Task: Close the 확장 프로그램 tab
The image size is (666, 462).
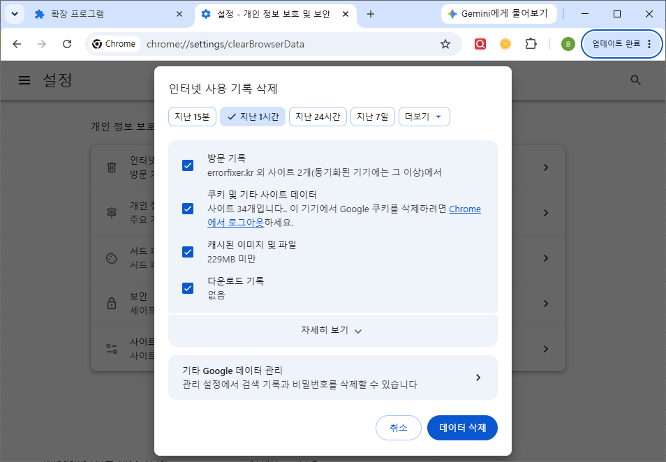Action: tap(179, 14)
